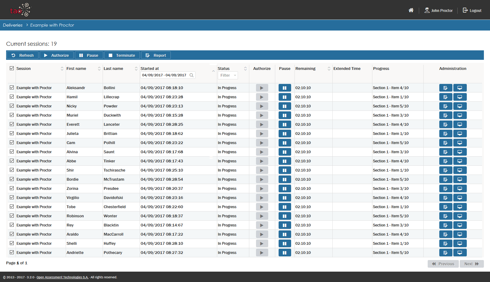
Task: Pause Zorina Presdee's session
Action: (285, 189)
